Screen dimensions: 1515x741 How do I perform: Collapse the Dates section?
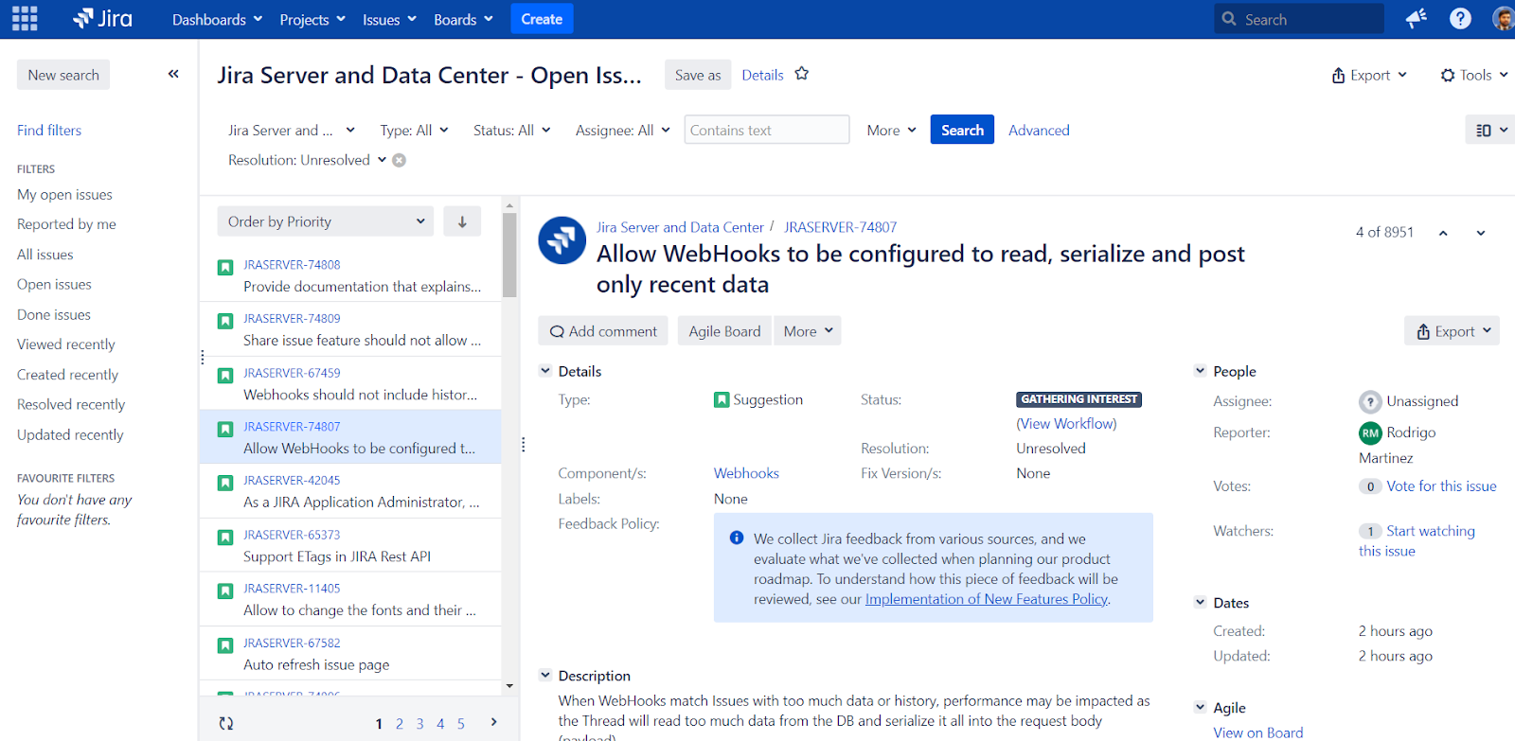point(1200,602)
